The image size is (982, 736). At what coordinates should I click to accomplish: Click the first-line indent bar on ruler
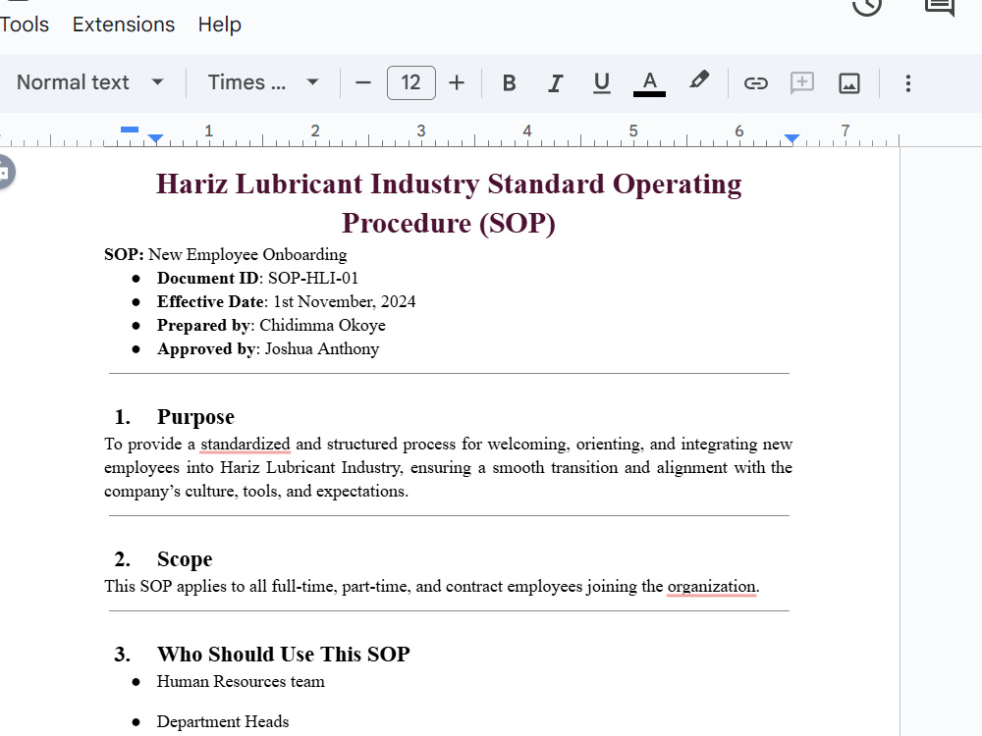pyautogui.click(x=129, y=130)
